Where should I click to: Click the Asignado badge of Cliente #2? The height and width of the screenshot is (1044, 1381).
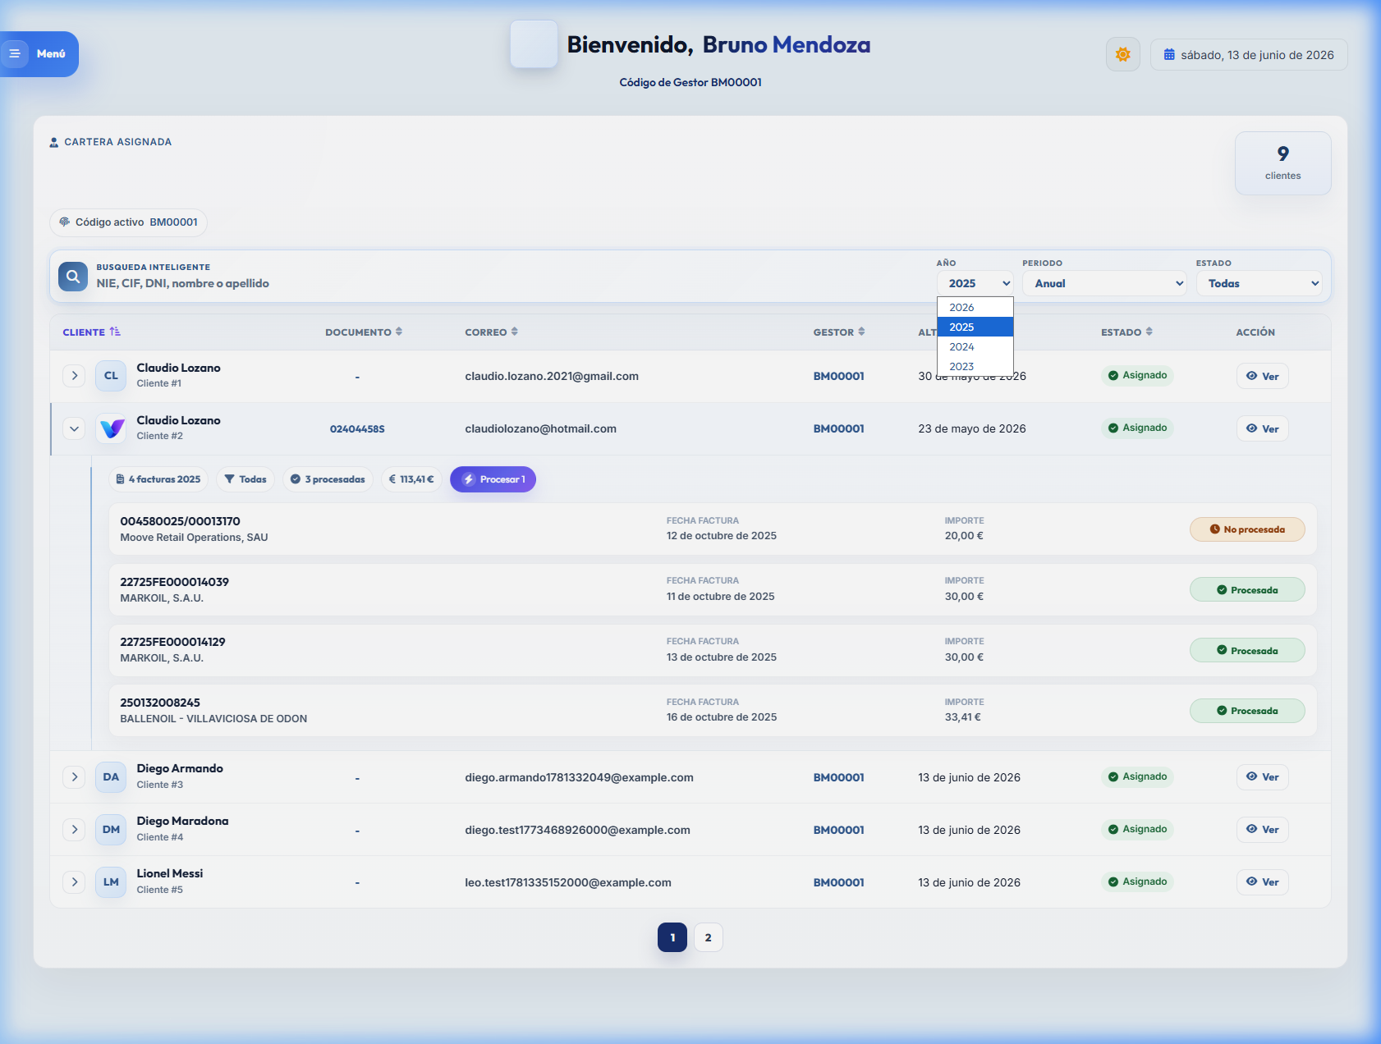pos(1137,428)
